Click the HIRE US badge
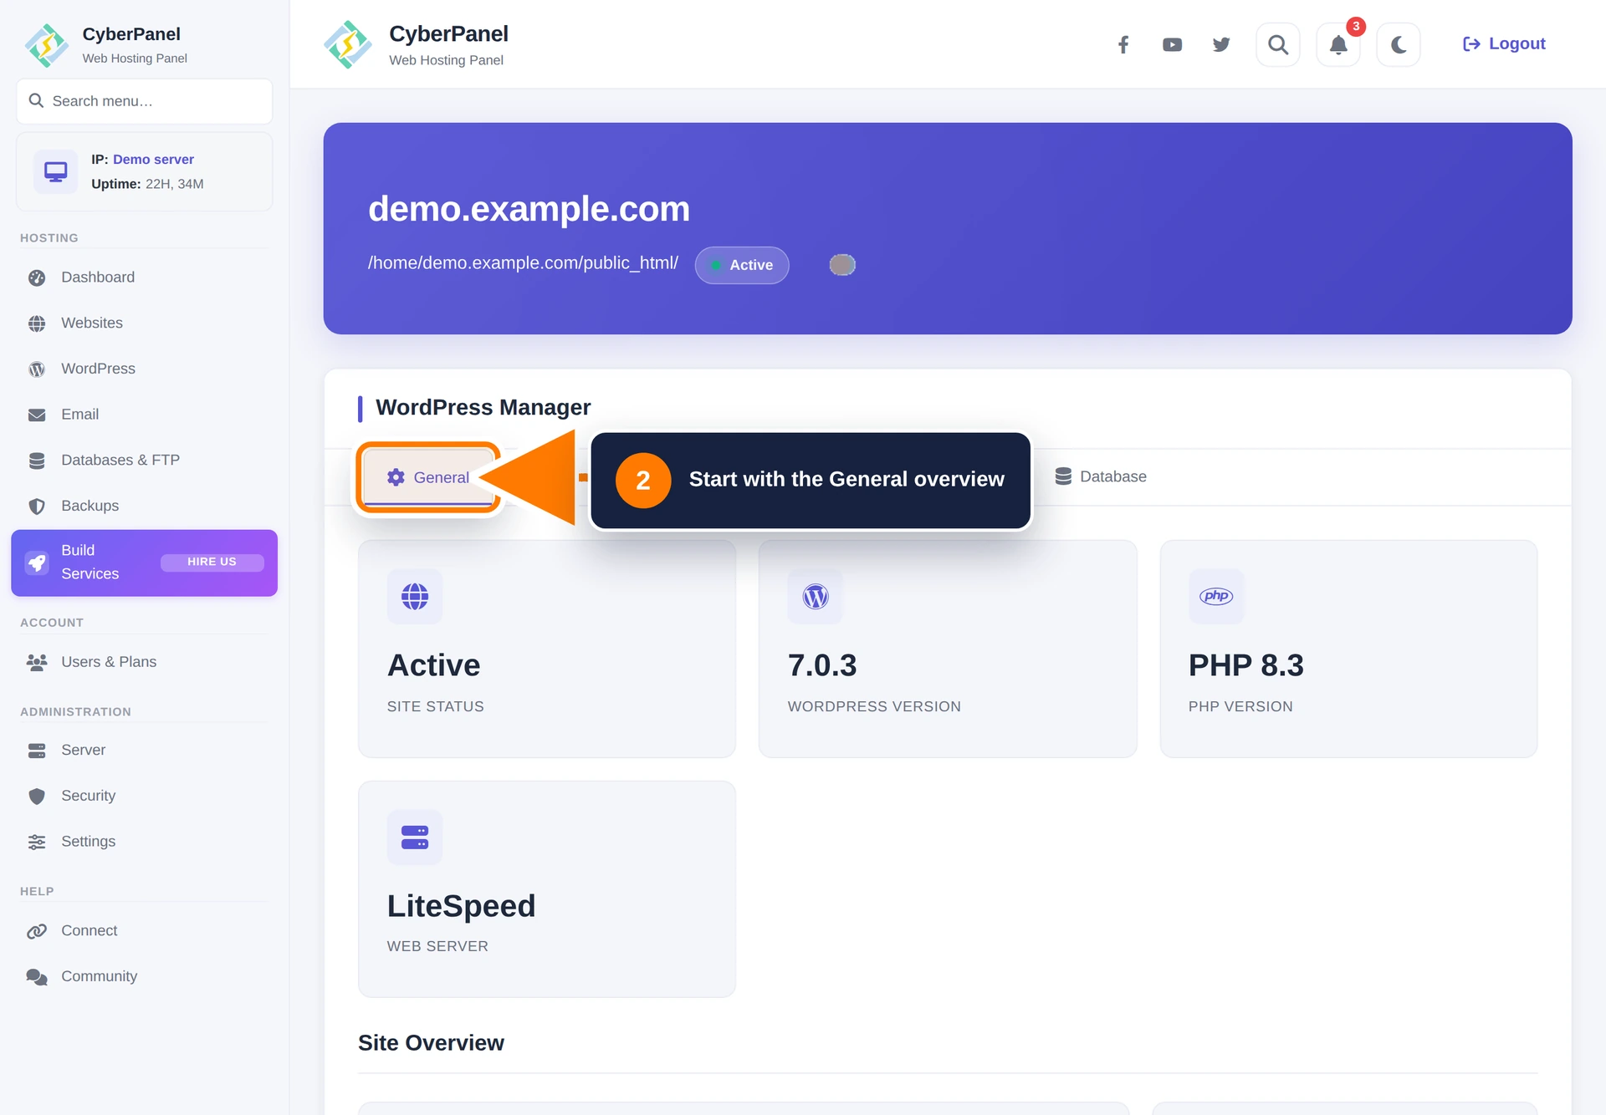This screenshot has height=1115, width=1606. click(212, 562)
